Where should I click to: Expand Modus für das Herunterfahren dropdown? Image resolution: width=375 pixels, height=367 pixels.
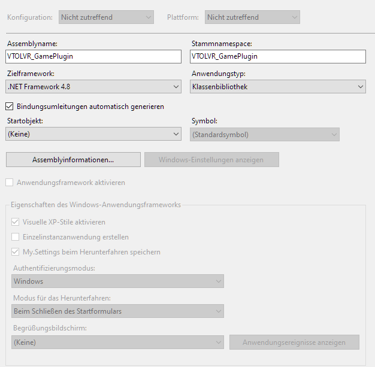(x=117, y=311)
